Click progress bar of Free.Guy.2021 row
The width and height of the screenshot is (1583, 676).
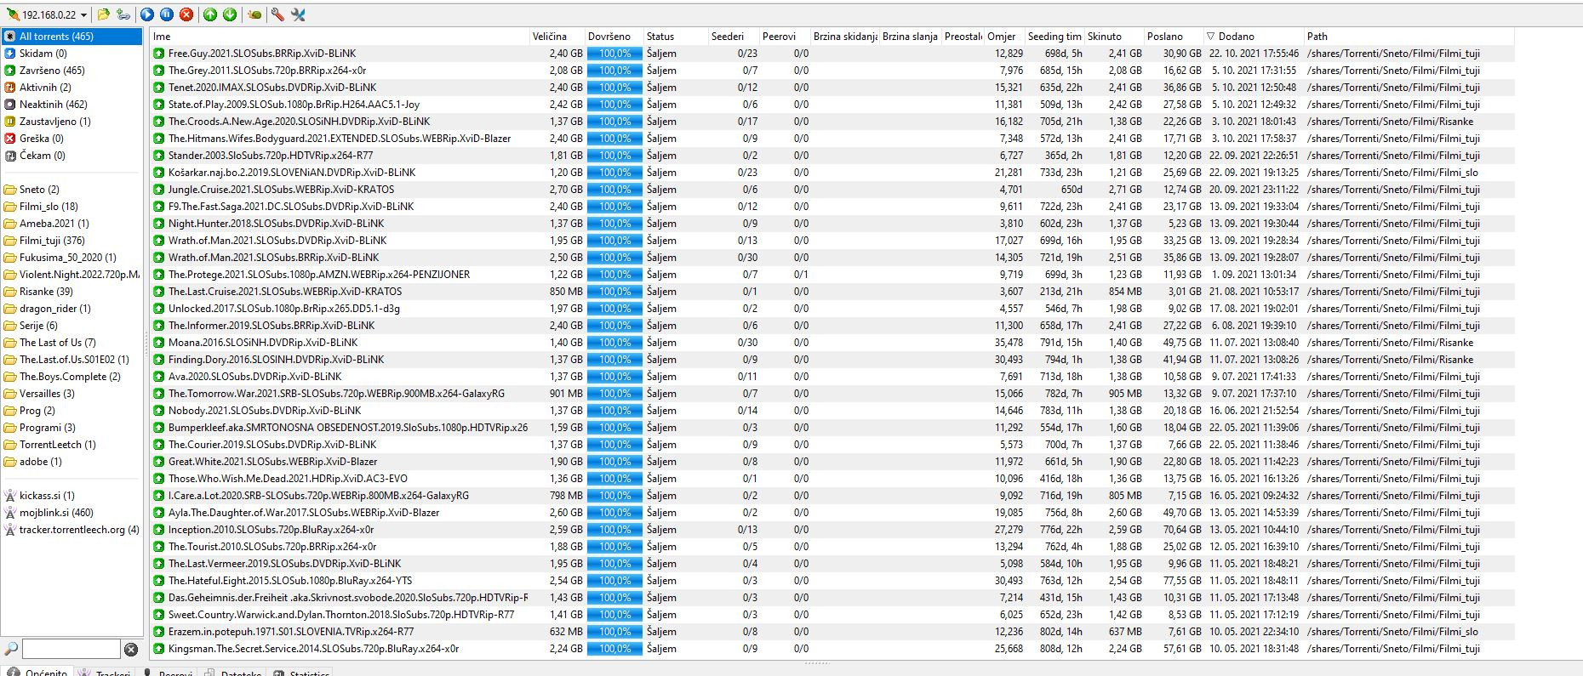pyautogui.click(x=614, y=54)
